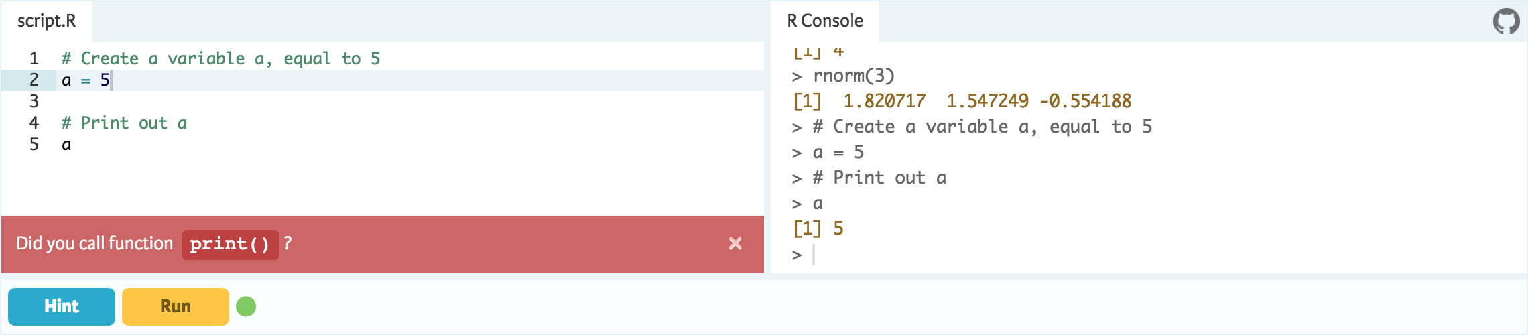Click the 'rnorm(3)' line in console

click(853, 76)
